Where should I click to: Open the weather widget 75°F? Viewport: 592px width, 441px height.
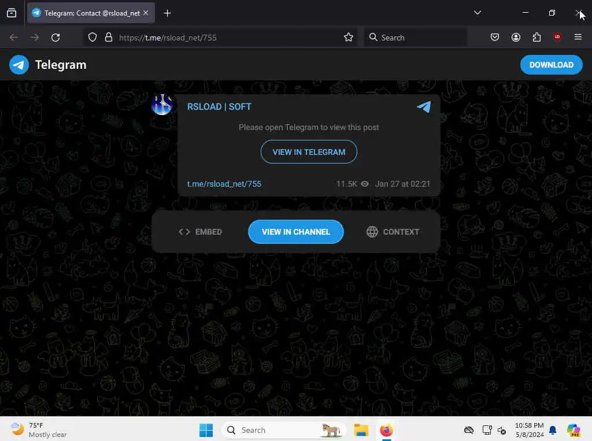coord(39,429)
